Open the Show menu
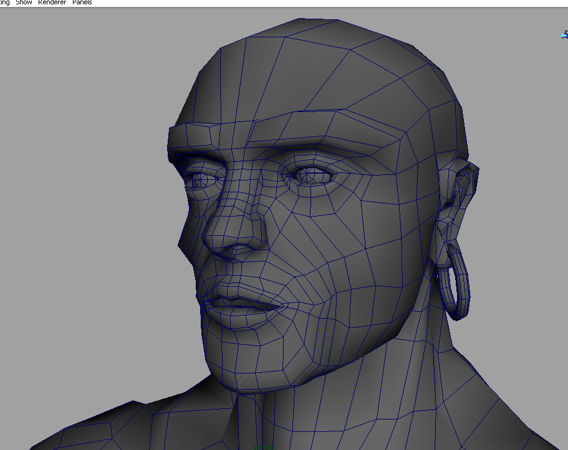The image size is (568, 450). pos(24,2)
